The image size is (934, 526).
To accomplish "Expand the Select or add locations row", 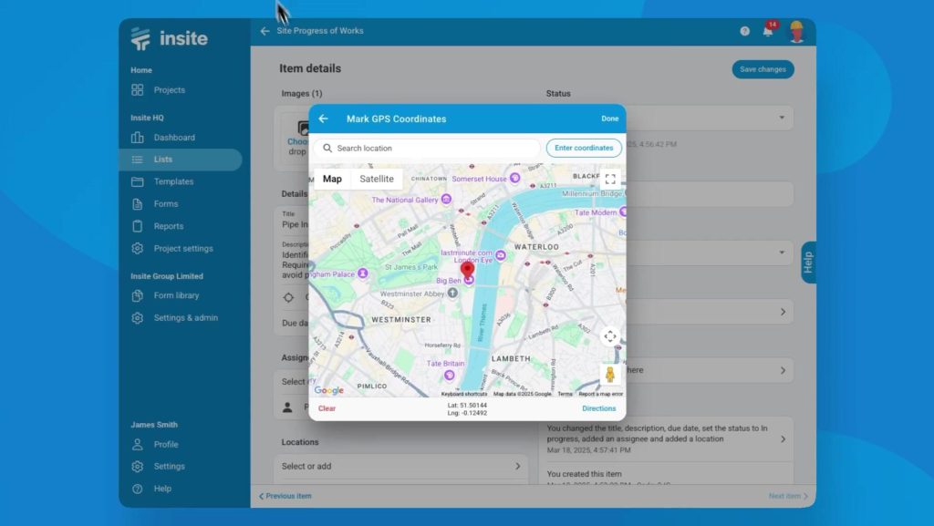I will 401,466.
